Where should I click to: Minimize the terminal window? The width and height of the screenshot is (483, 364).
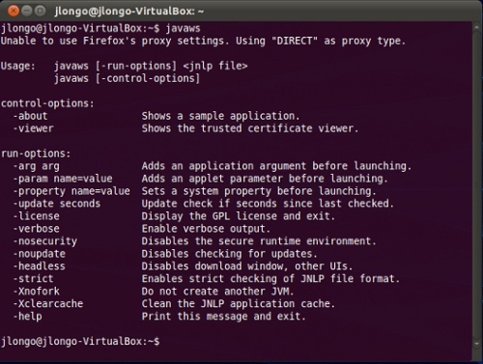pos(27,11)
